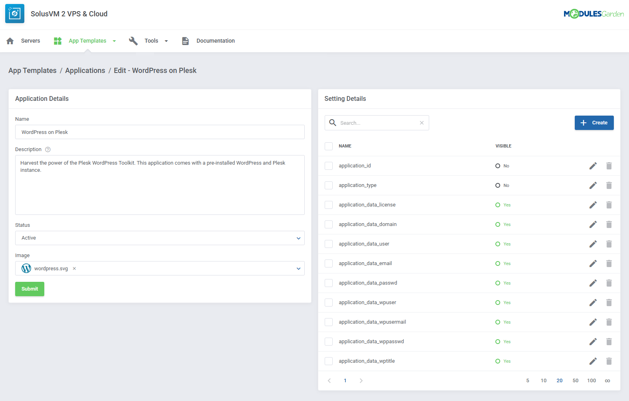Edit the application_data_license setting

tap(593, 205)
